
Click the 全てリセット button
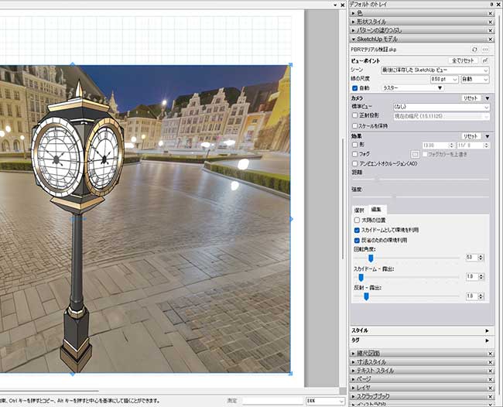[463, 60]
